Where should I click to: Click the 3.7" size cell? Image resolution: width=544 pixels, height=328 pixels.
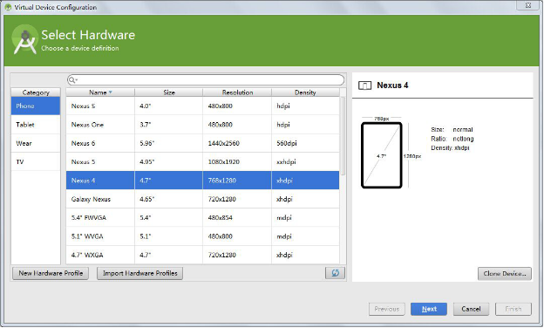[x=168, y=125]
